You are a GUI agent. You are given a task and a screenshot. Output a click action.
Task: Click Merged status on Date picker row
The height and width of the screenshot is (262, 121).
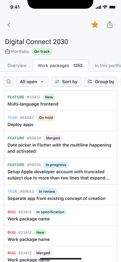pos(53,138)
